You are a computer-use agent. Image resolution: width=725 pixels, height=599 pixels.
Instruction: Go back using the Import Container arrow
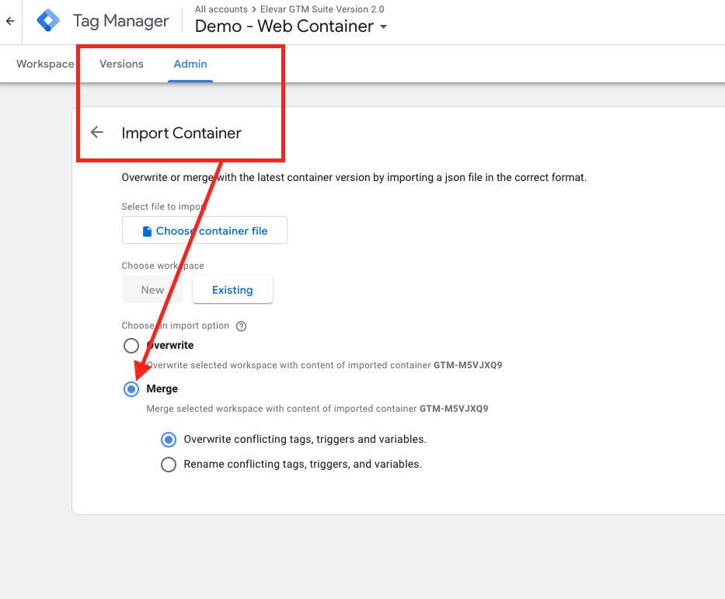[x=96, y=132]
